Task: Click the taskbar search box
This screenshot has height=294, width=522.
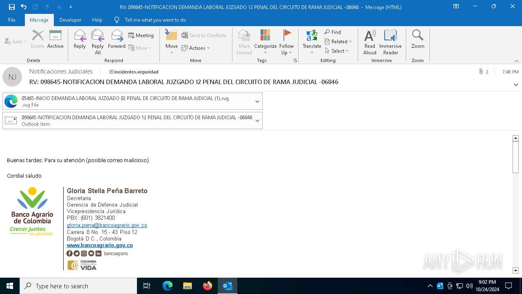Action: pos(78,286)
